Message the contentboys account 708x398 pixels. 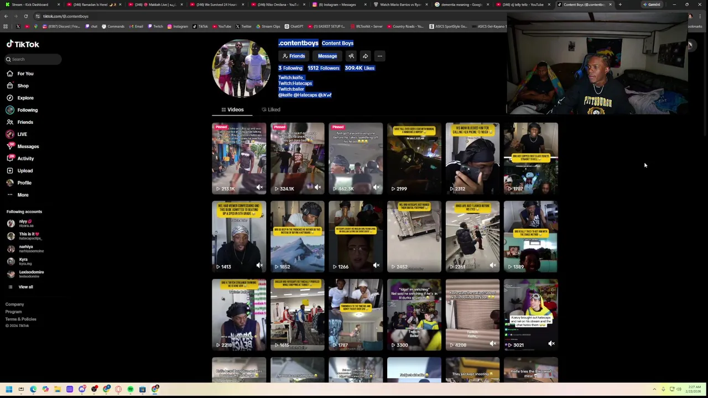tap(327, 56)
